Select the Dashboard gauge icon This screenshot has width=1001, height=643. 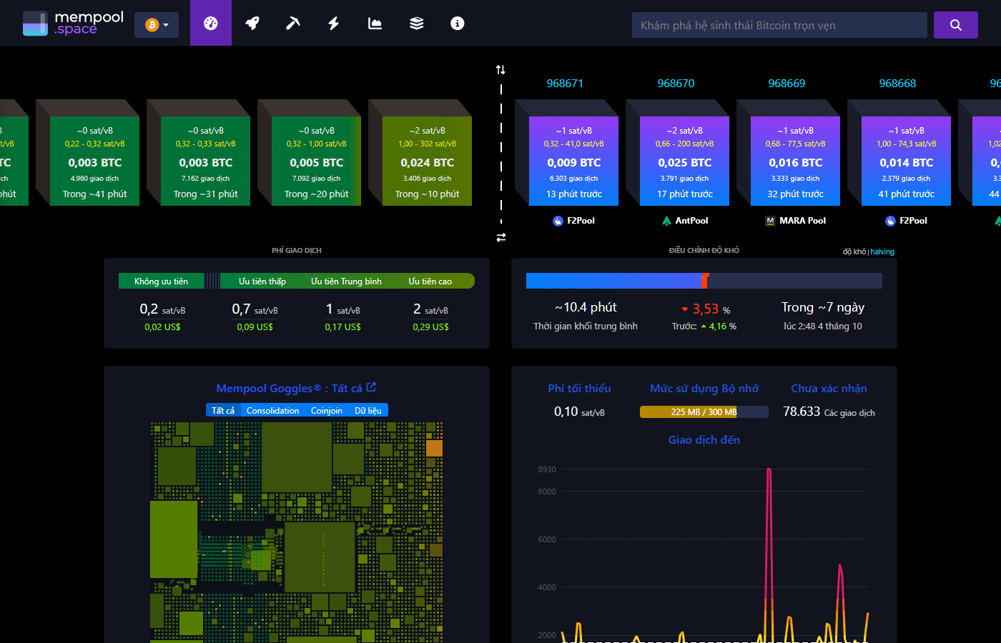[x=211, y=23]
